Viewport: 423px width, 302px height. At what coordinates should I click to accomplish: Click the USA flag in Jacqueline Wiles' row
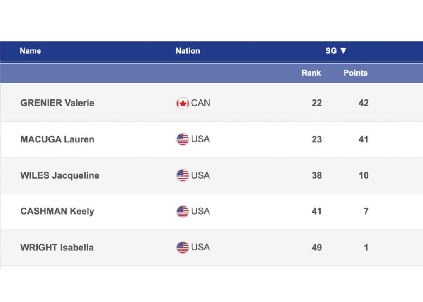point(183,175)
